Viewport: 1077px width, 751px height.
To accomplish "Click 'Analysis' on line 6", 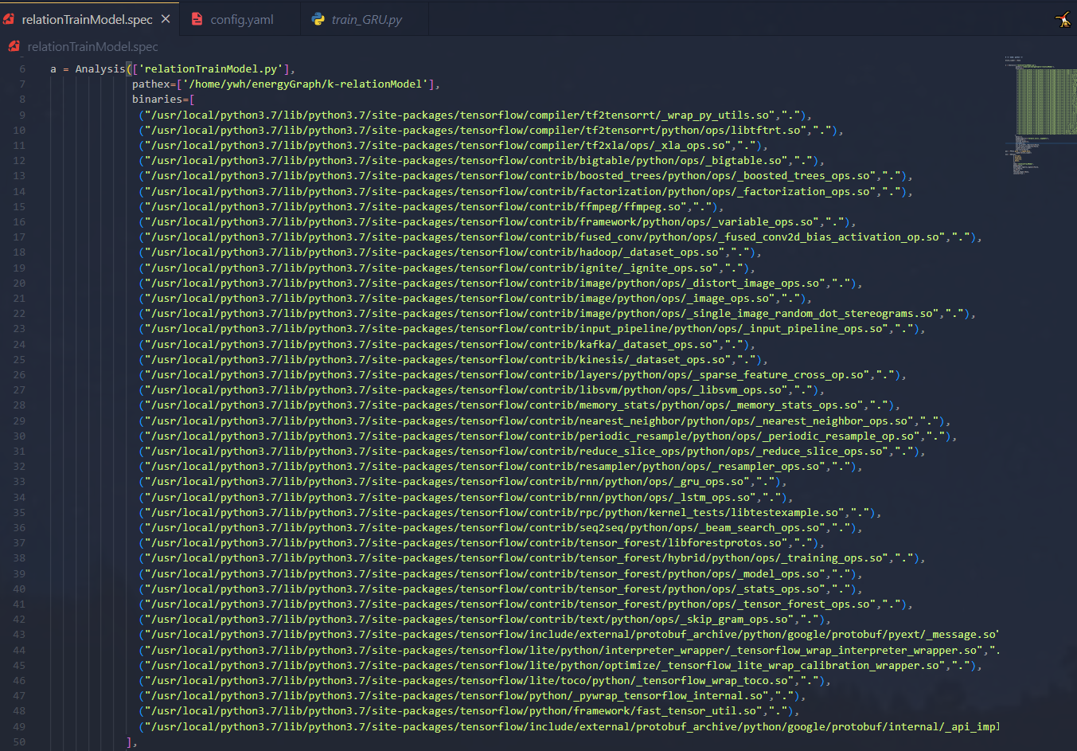I will point(100,69).
